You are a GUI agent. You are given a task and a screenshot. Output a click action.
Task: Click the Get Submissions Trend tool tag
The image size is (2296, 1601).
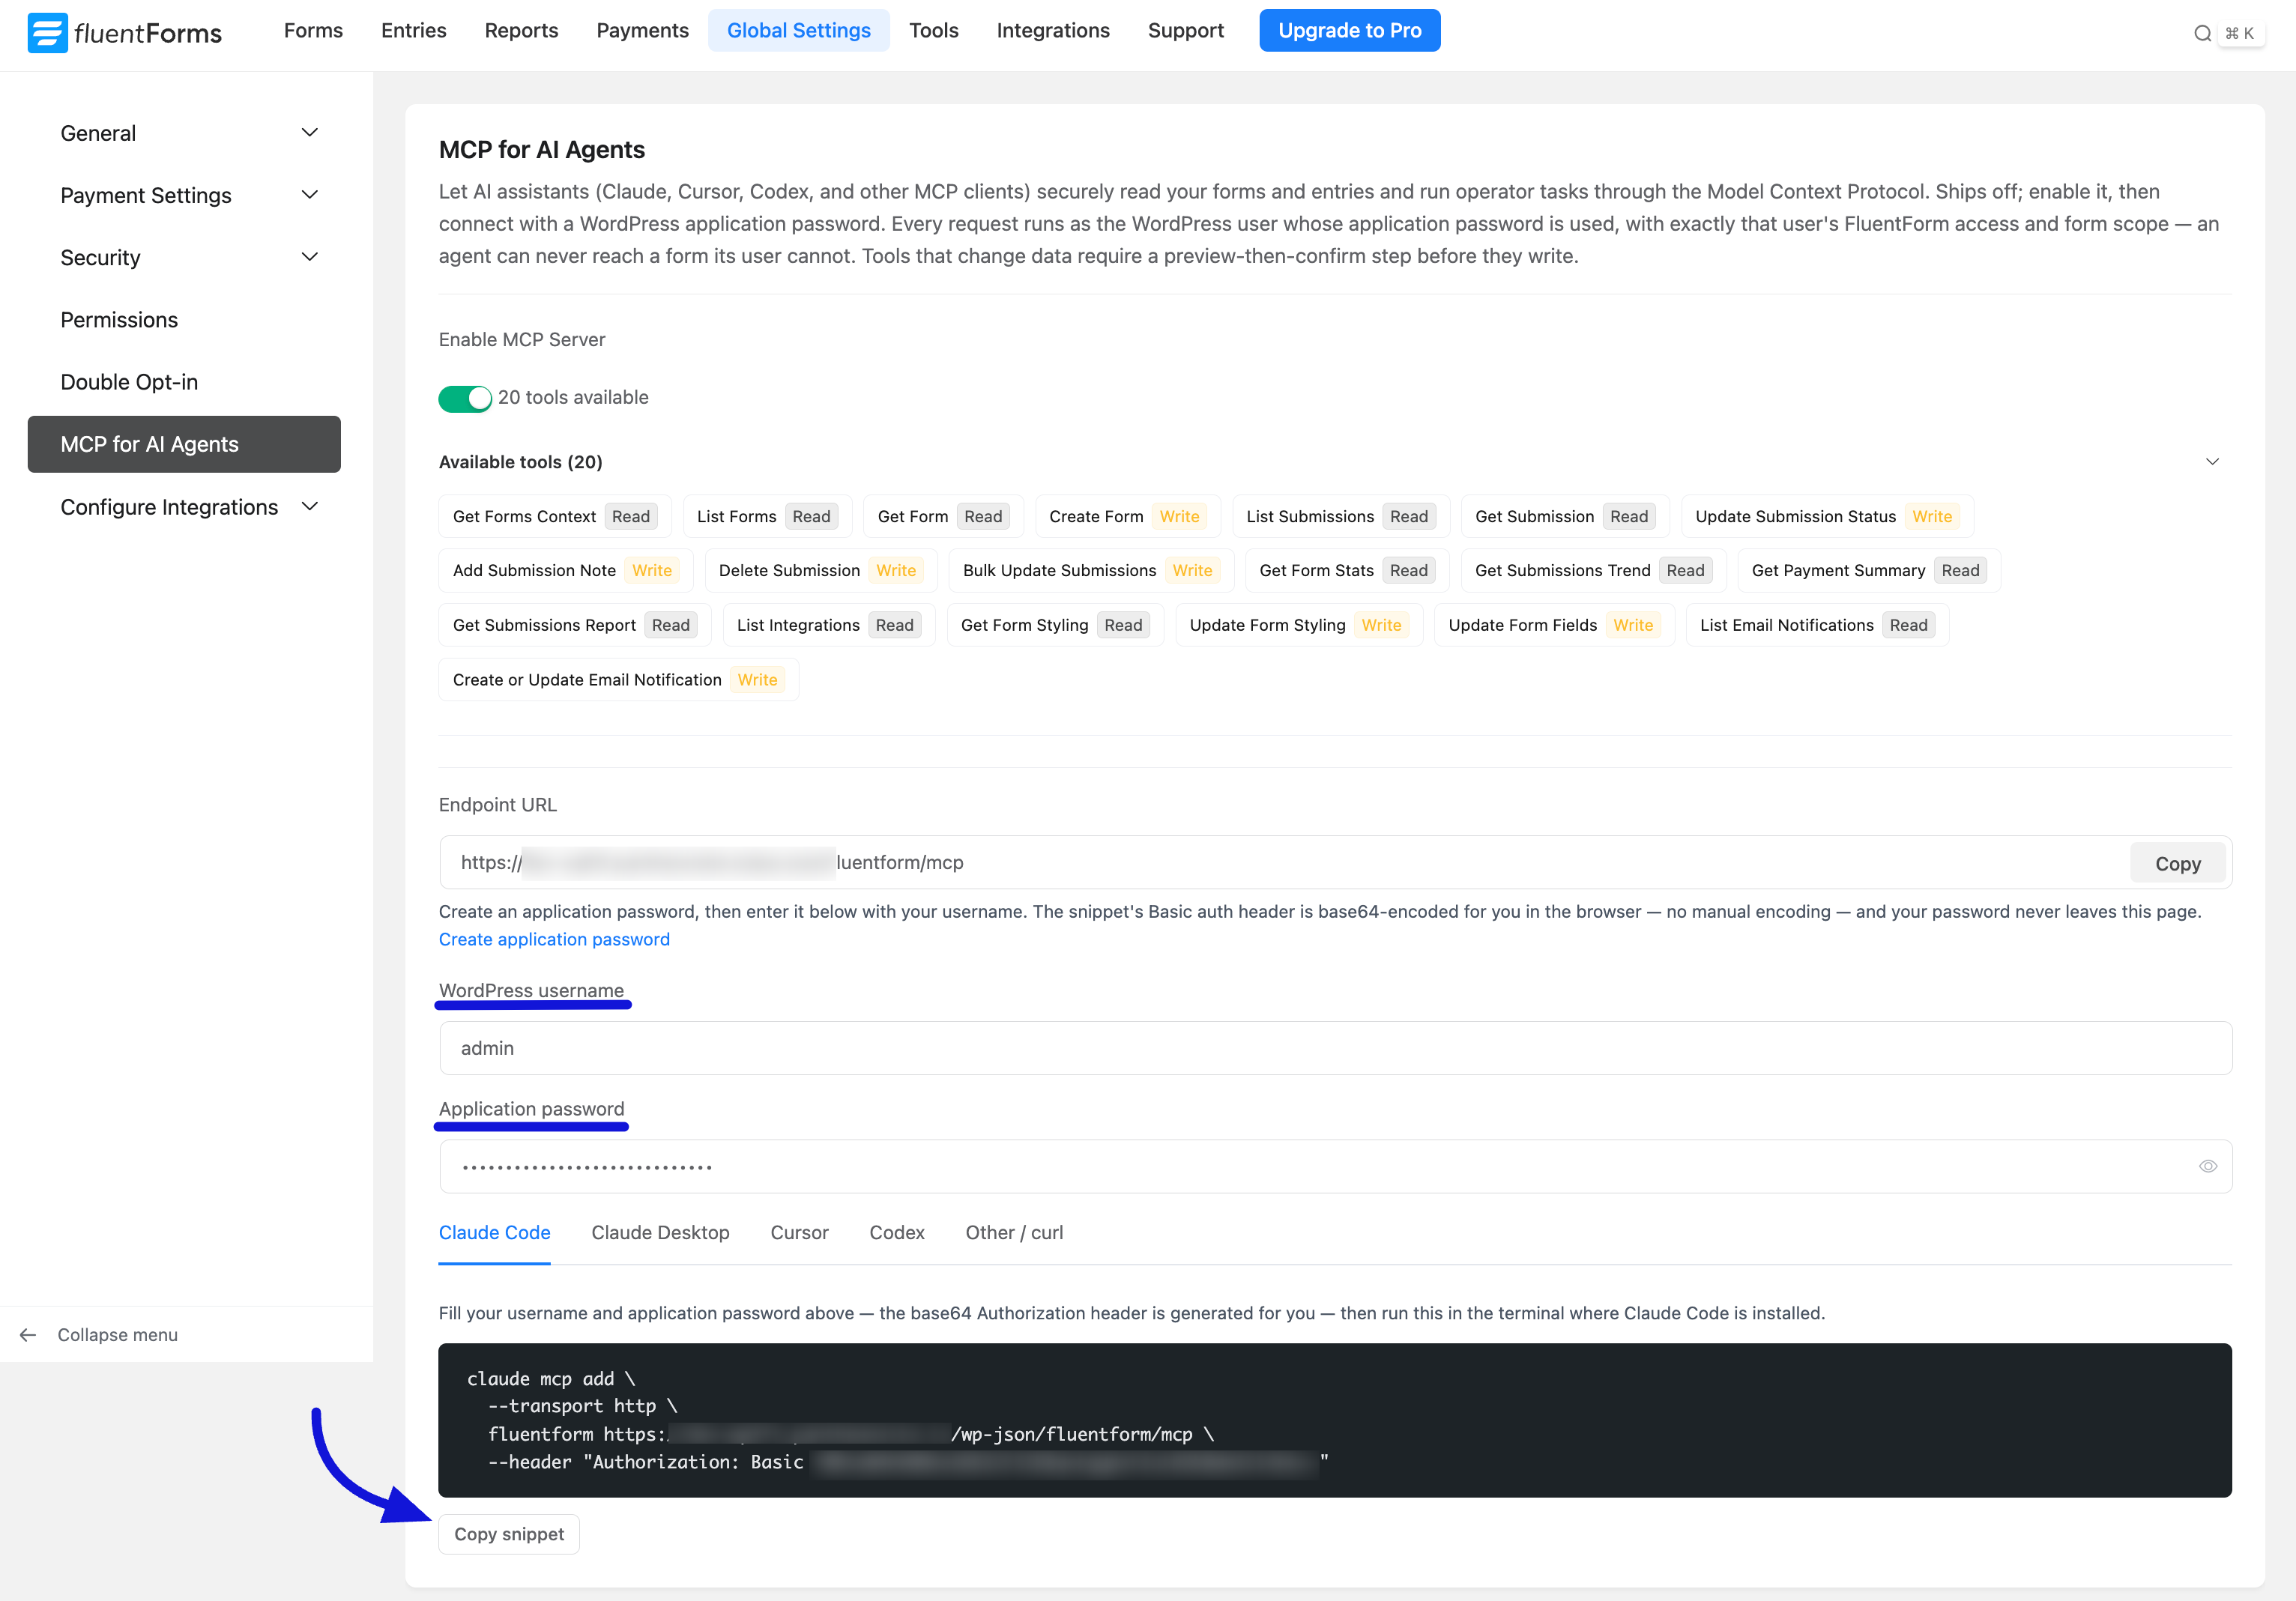pyautogui.click(x=1593, y=570)
